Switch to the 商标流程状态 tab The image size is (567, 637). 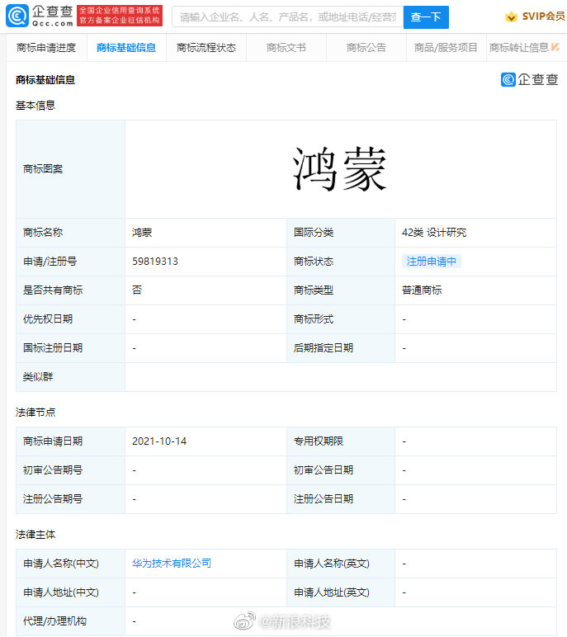(x=206, y=48)
